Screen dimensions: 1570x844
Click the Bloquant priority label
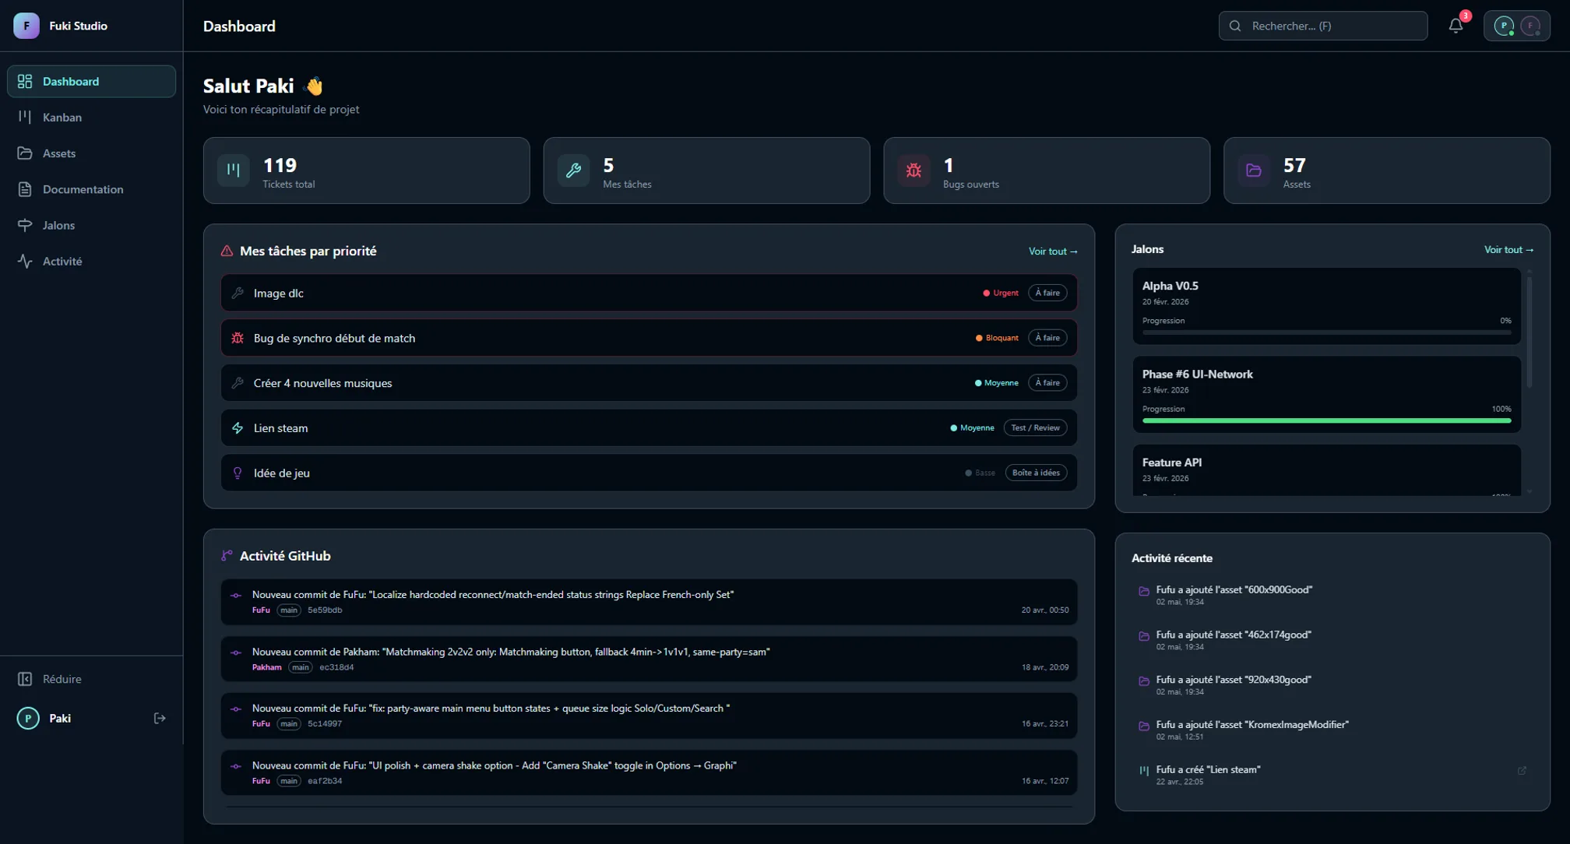(x=997, y=338)
